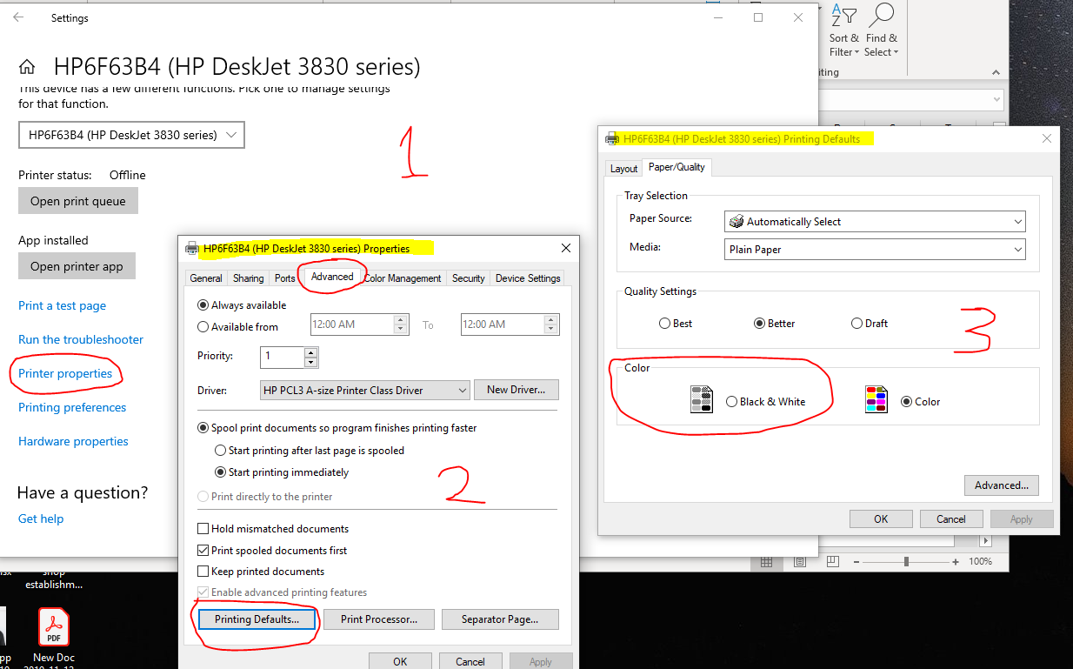1073x669 pixels.
Task: Open the printer function selector dropdown
Action: click(x=131, y=135)
